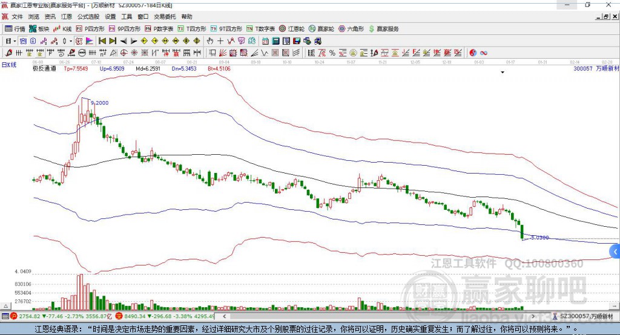Open the 文件 menu
This screenshot has height=335, width=620.
(x=17, y=16)
